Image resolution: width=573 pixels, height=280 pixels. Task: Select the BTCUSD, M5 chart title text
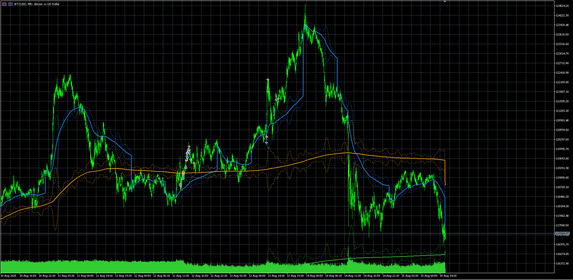point(37,4)
